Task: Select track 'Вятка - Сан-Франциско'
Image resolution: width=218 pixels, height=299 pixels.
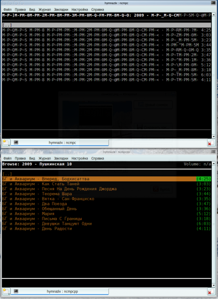Action: (107, 199)
